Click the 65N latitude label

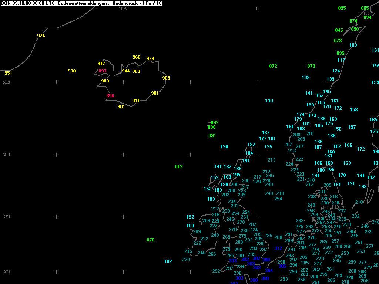pyautogui.click(x=6, y=82)
